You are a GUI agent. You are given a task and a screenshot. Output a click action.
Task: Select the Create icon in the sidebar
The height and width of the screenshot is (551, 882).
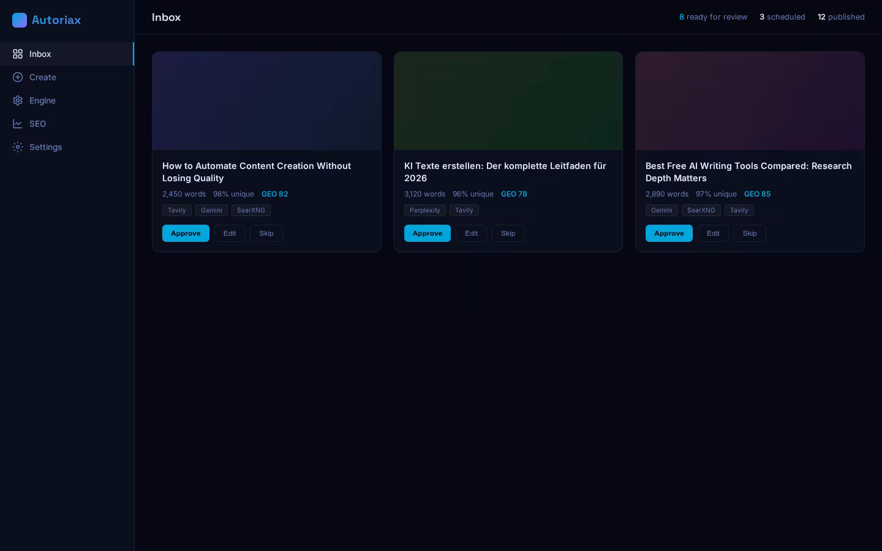click(18, 77)
